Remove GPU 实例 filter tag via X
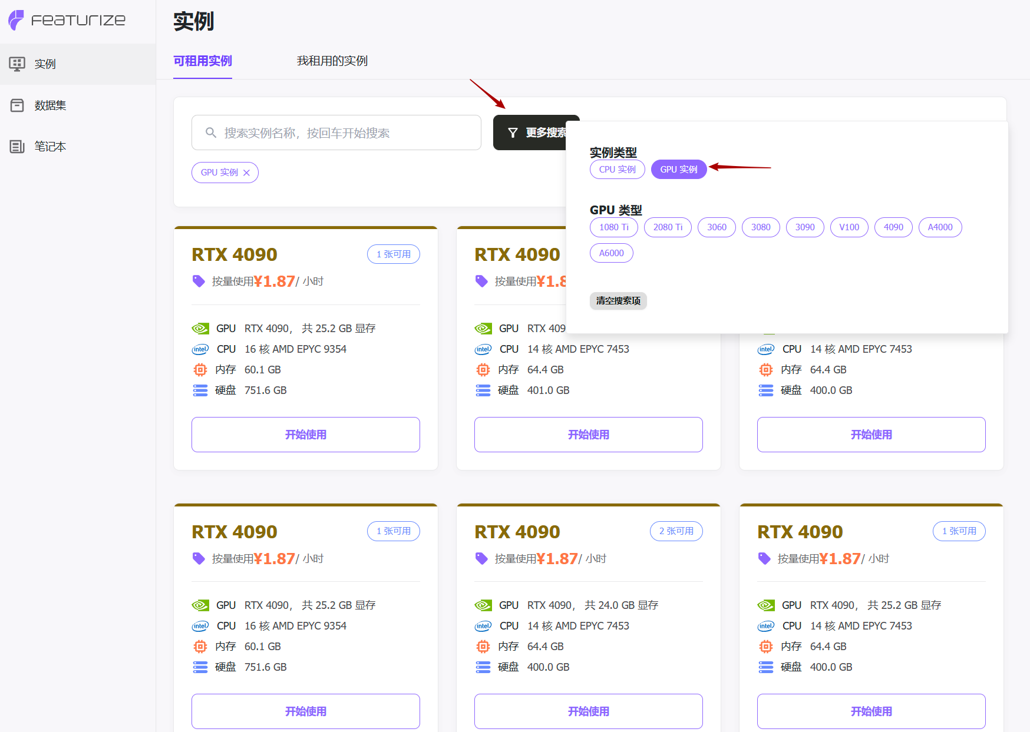This screenshot has height=732, width=1030. (x=247, y=173)
